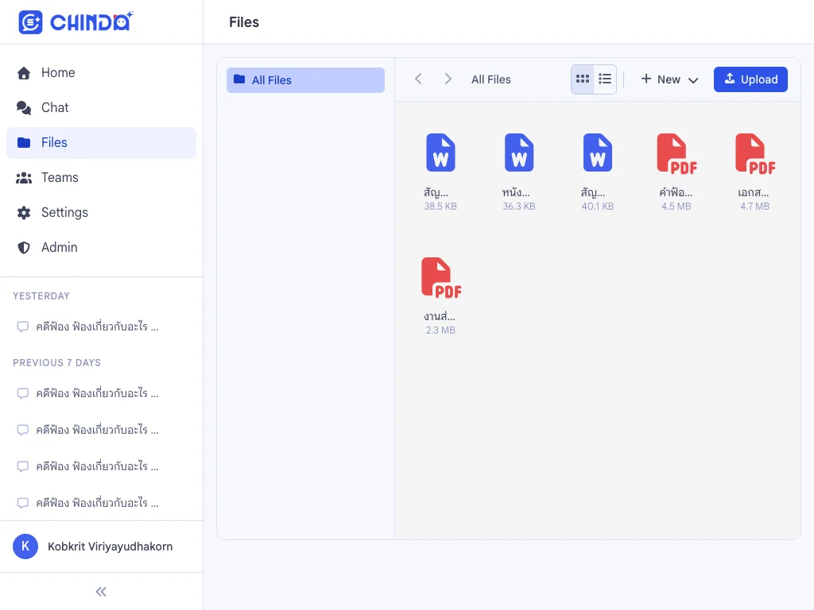Screen dimensions: 814x610
Task: Open the Home page icon
Action: 24,73
